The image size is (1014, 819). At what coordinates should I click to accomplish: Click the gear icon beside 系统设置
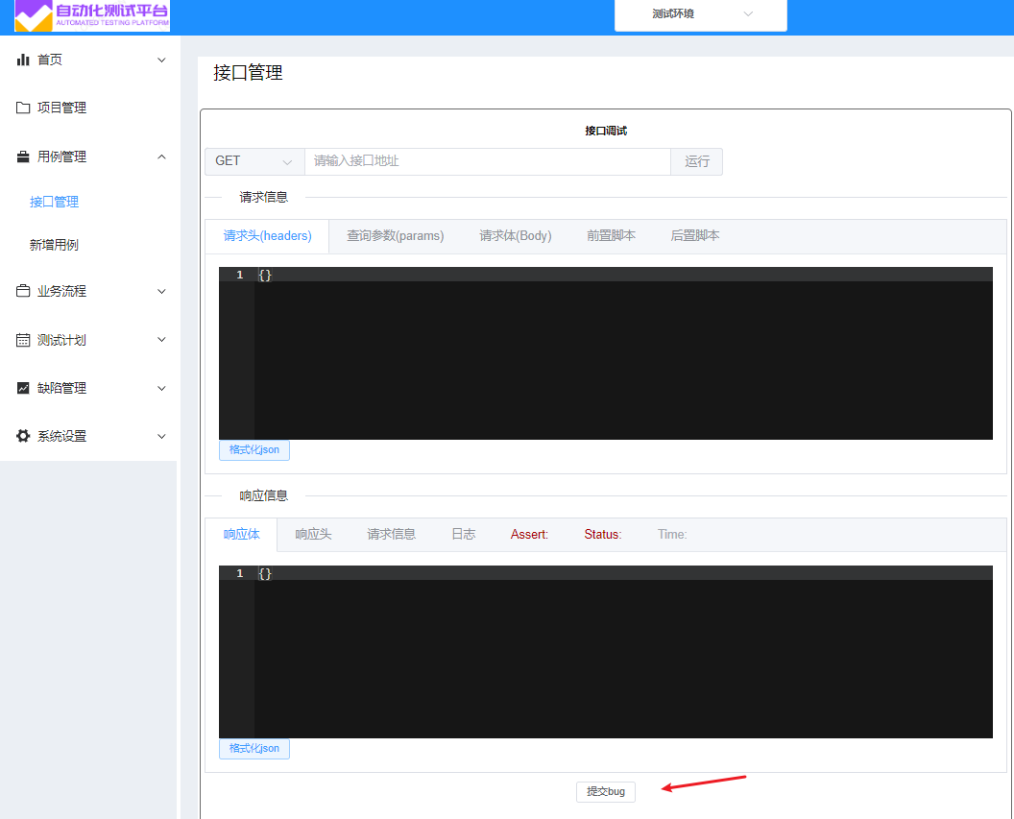[x=23, y=436]
